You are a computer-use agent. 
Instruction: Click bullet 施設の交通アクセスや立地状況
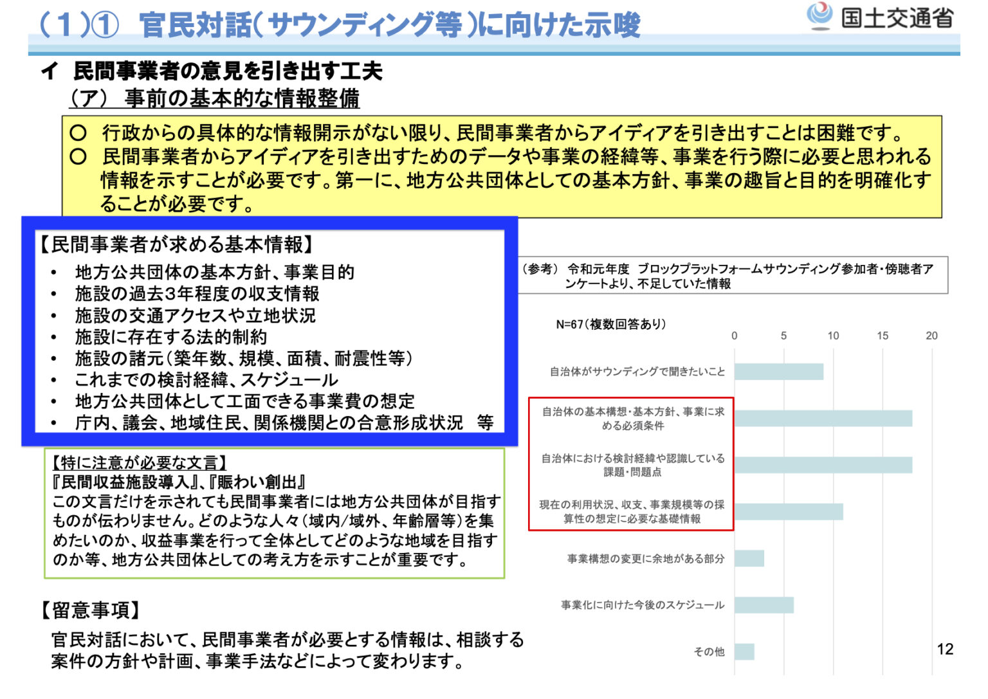click(195, 316)
